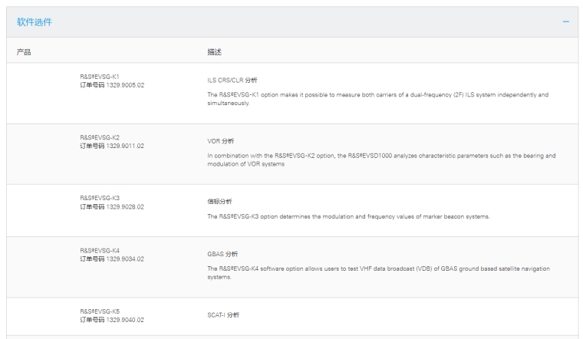Image resolution: width=583 pixels, height=339 pixels.
Task: Open the R&S®EVSG-K3 product link
Action: point(100,198)
